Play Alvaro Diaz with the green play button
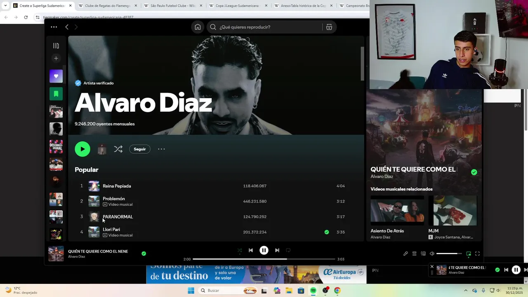The height and width of the screenshot is (297, 528). click(82, 149)
